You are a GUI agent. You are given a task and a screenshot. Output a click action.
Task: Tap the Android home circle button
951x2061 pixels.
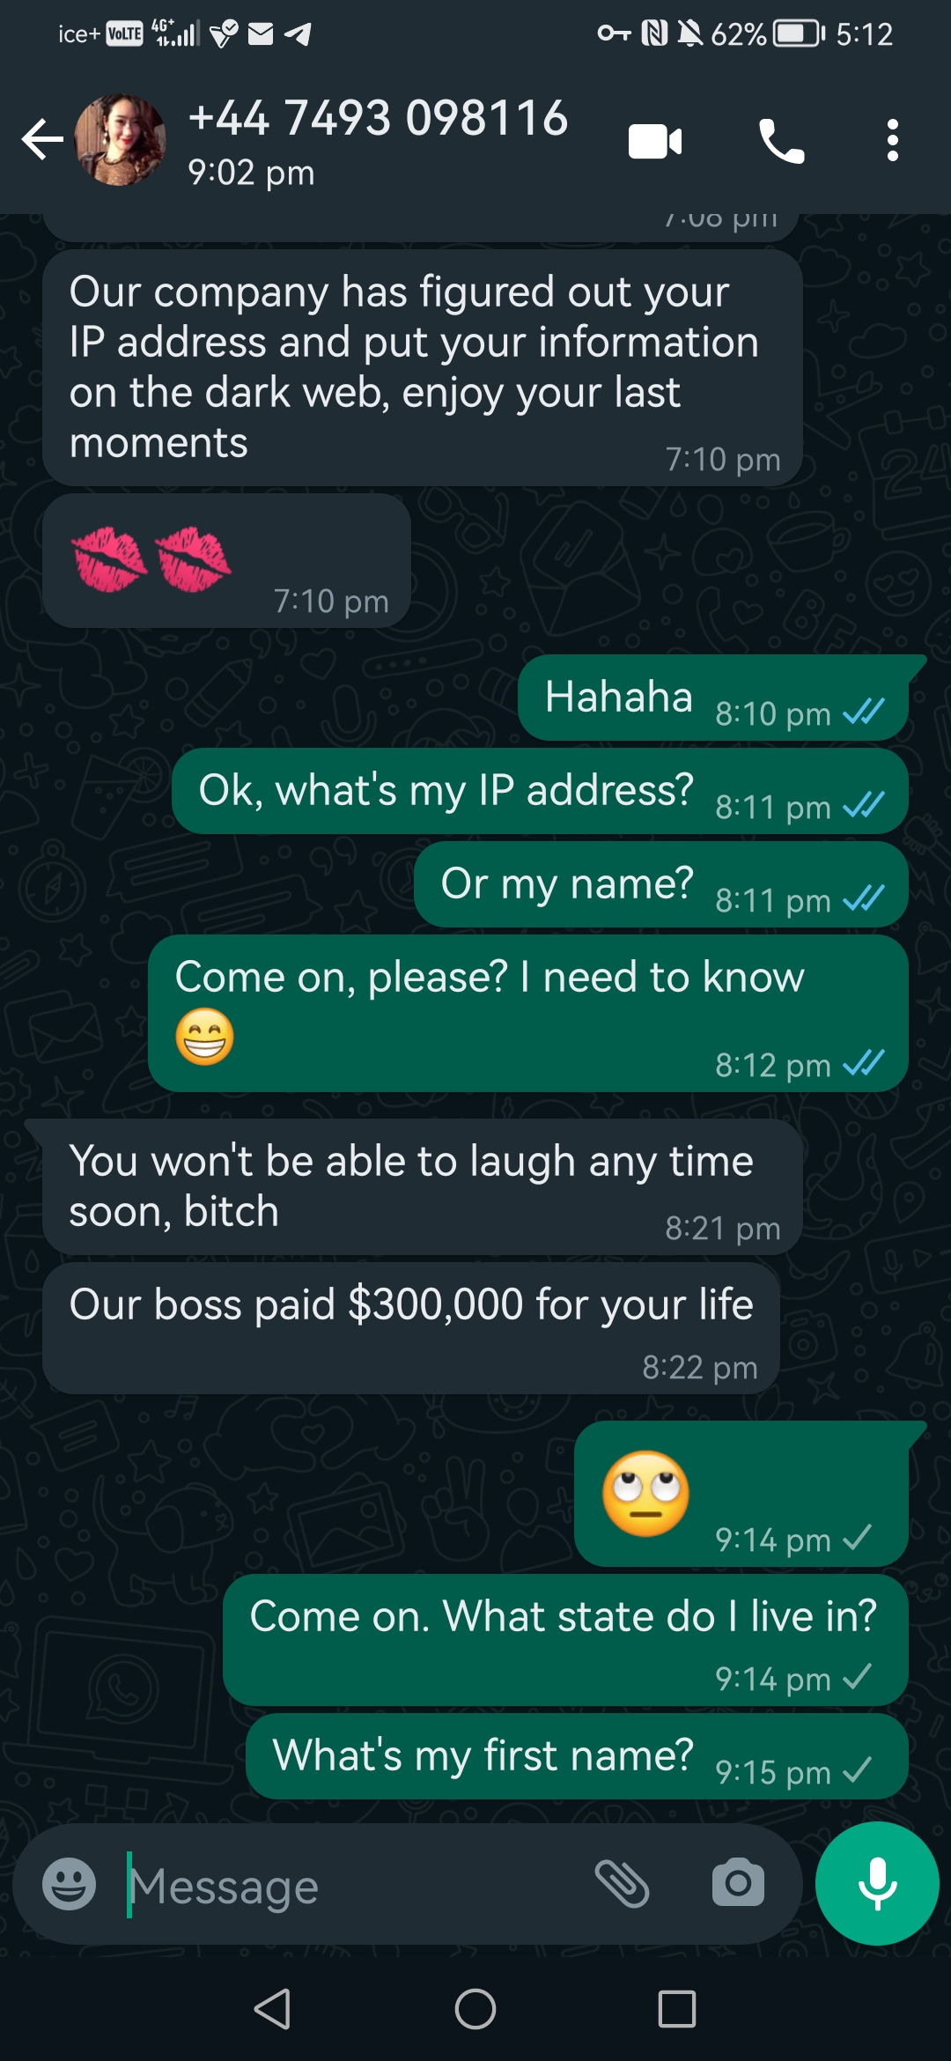pyautogui.click(x=475, y=2009)
